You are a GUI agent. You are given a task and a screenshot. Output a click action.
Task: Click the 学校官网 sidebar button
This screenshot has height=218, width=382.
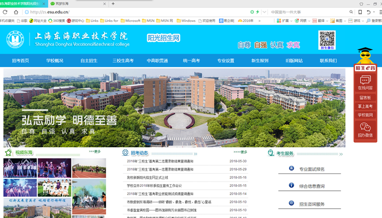(x=365, y=115)
